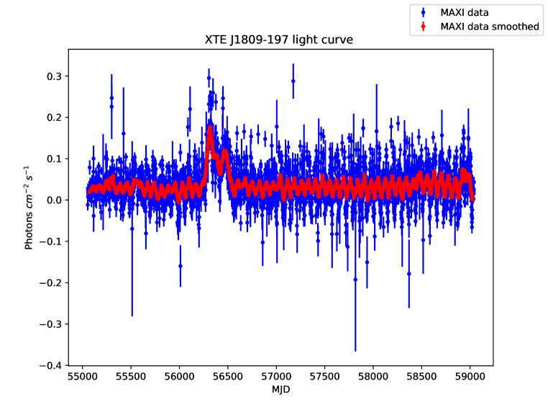
Task: Click the y-axis tick label 0.1
Action: [54, 159]
